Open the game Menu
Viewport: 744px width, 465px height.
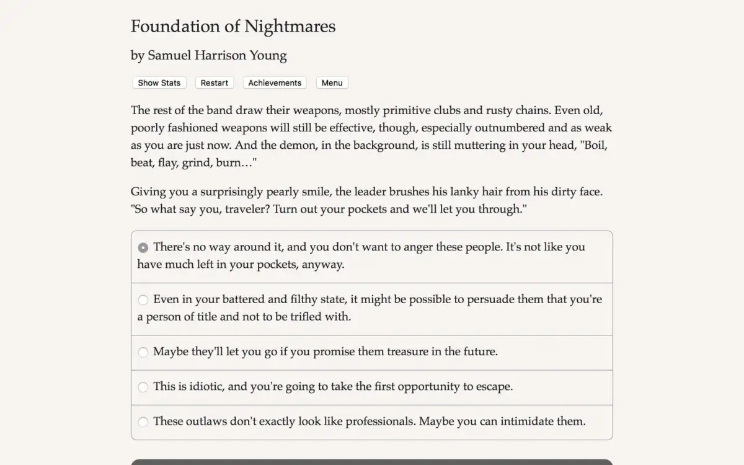[332, 82]
